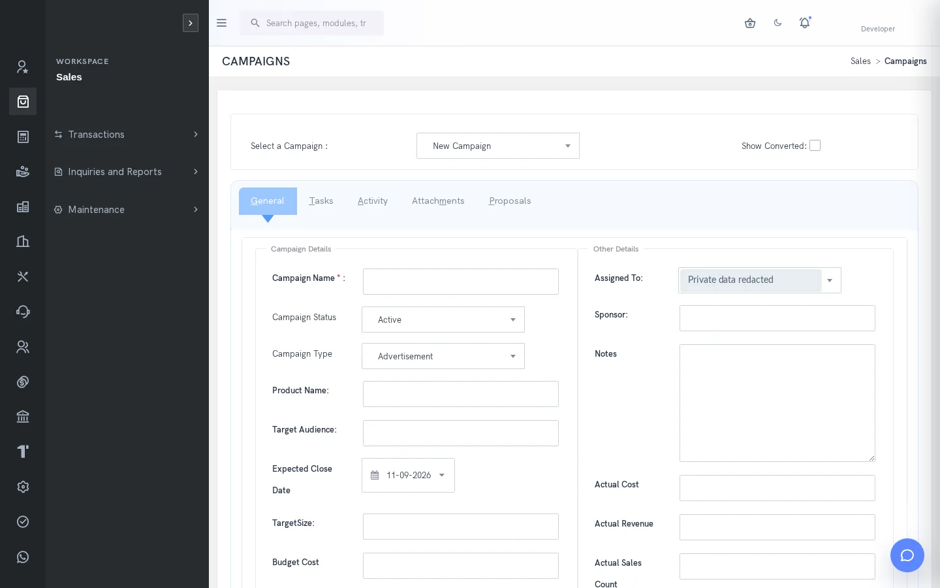Click the check-circle rail icon
Screen dimensions: 940x588
click(x=23, y=521)
